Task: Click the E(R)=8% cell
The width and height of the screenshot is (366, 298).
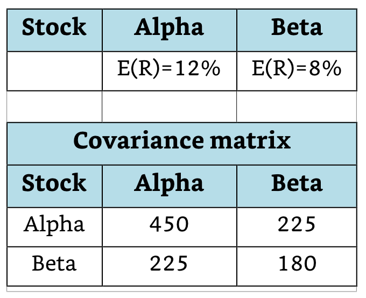Action: (x=297, y=69)
